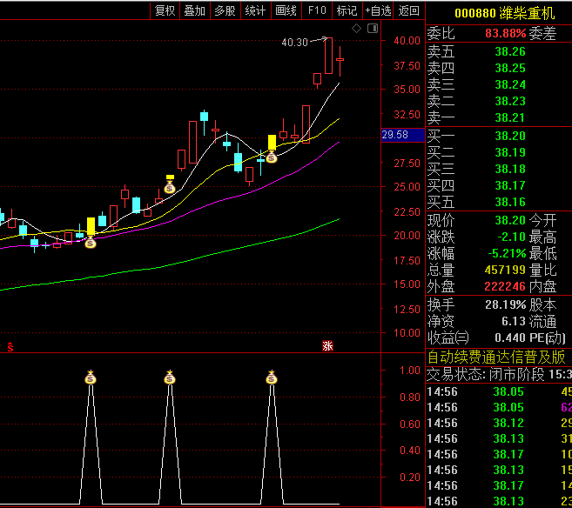Click third money bag signal in indicator panel
The image size is (572, 508).
272,378
